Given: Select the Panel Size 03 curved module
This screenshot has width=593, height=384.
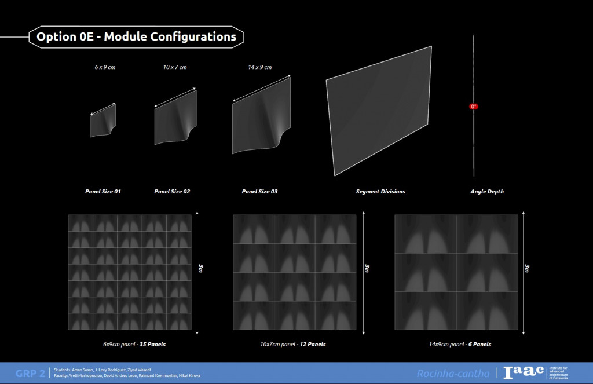Looking at the screenshot, I should pos(261,118).
